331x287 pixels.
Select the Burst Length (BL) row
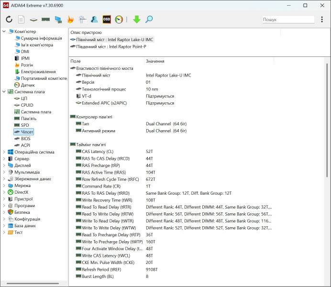(x=171, y=276)
